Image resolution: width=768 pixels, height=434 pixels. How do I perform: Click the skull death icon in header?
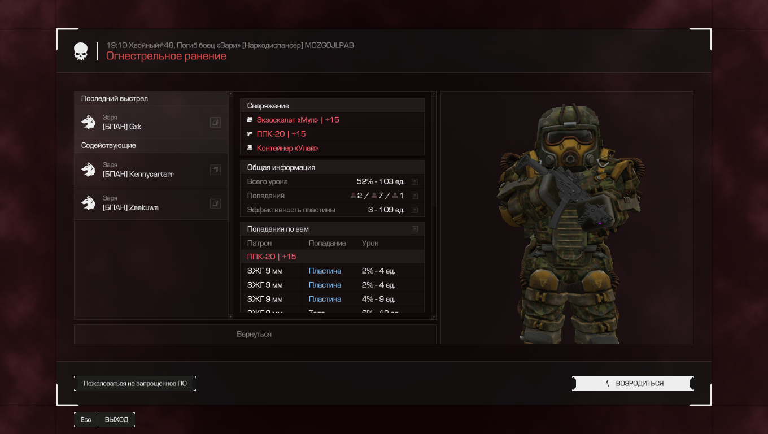pyautogui.click(x=81, y=51)
